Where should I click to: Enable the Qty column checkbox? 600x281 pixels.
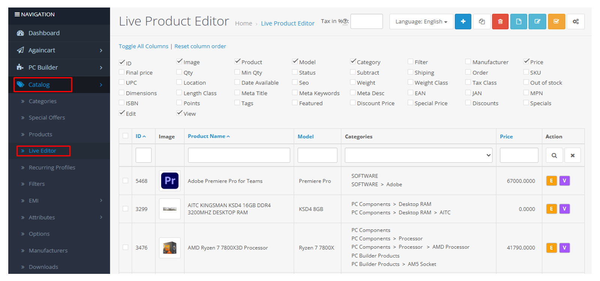(179, 72)
